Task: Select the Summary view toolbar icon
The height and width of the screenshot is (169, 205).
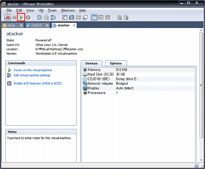Action: click(94, 17)
